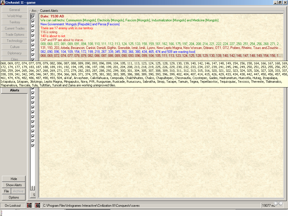The width and height of the screenshot is (288, 216).
Task: Switch to the Diplomacy tab
Action: pos(15,53)
